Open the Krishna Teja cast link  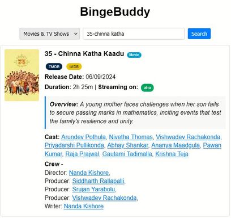[x=172, y=154]
